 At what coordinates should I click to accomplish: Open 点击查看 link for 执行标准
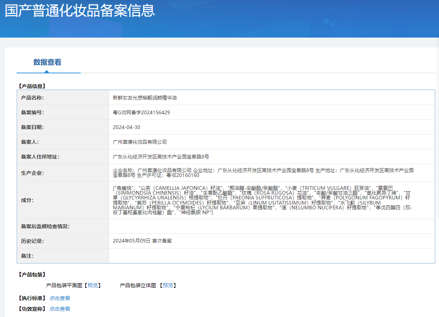point(60,298)
